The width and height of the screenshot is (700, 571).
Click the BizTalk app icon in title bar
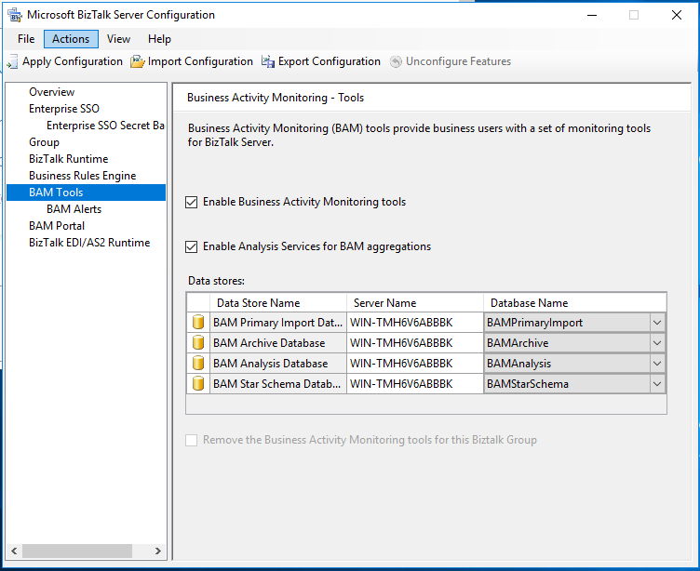[x=15, y=15]
